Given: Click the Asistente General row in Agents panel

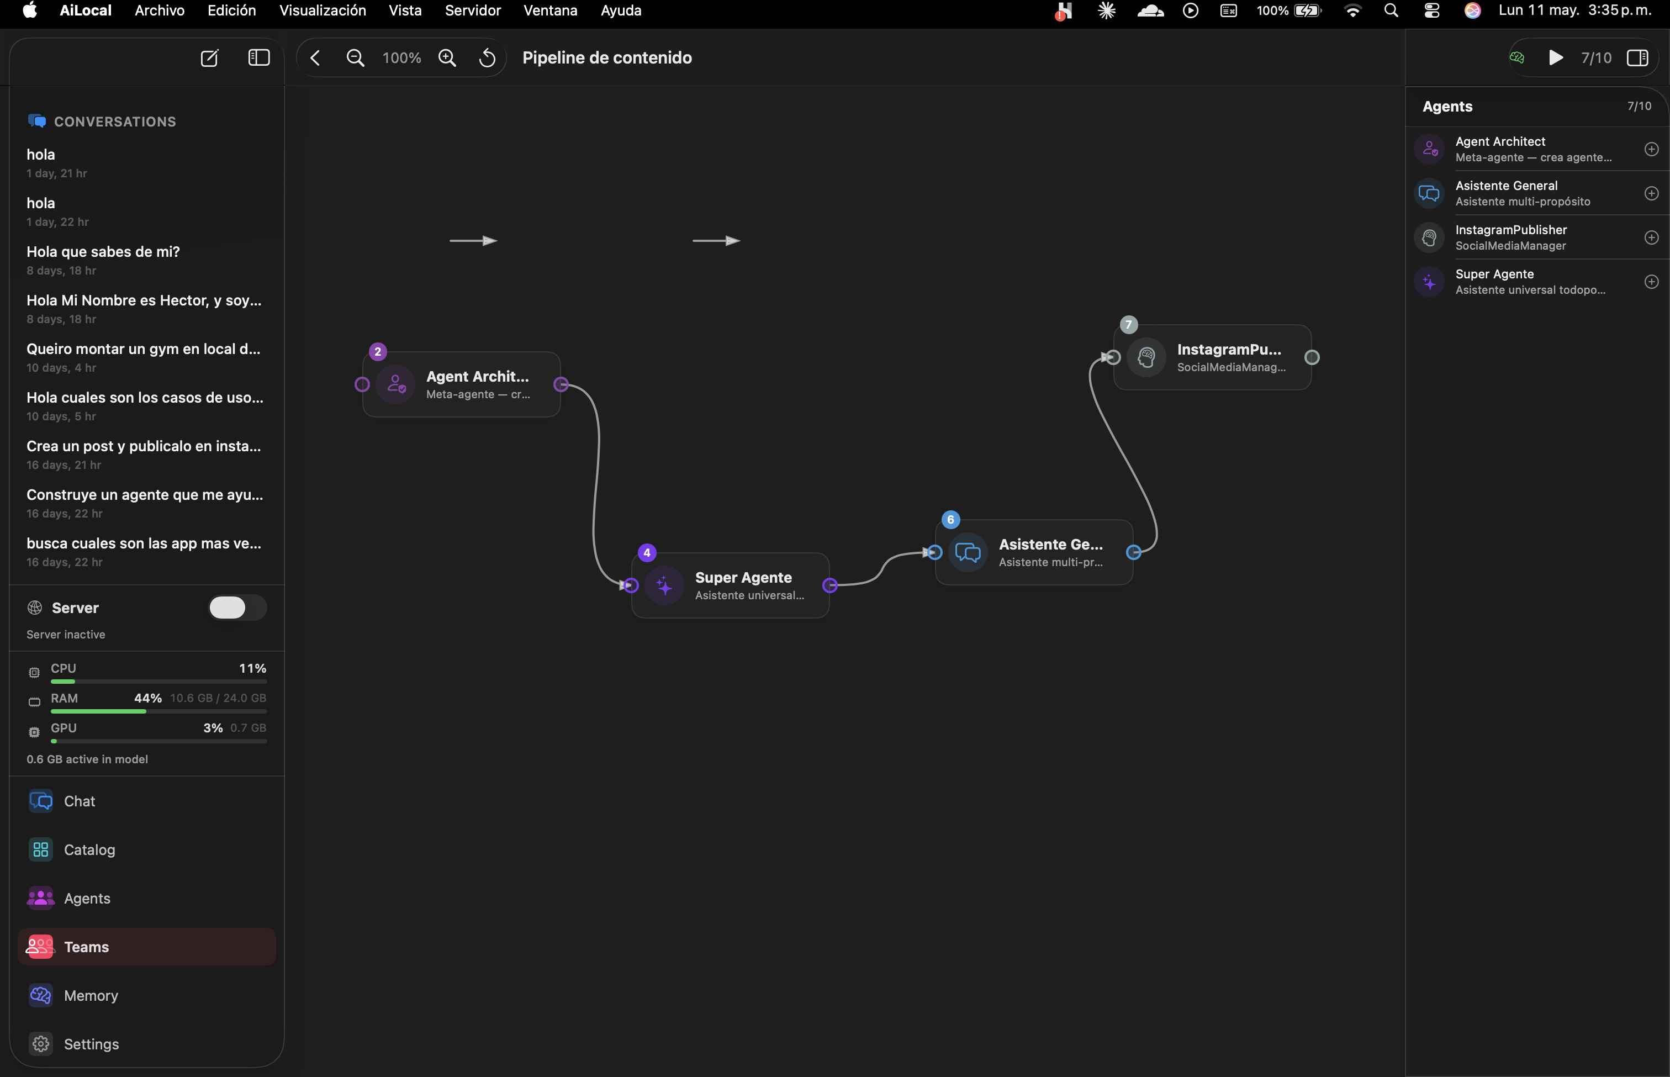Looking at the screenshot, I should (x=1537, y=193).
